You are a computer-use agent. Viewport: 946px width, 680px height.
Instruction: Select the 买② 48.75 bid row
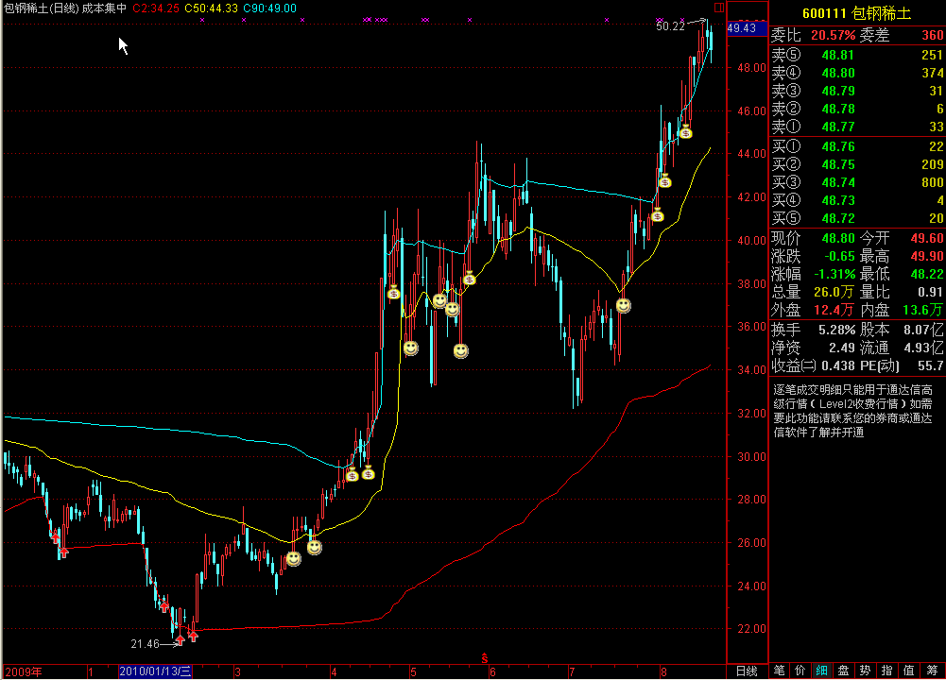coord(857,164)
